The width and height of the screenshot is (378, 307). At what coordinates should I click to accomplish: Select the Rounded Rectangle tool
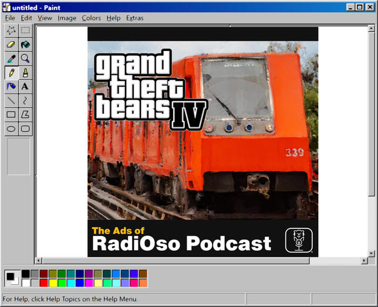click(x=25, y=129)
